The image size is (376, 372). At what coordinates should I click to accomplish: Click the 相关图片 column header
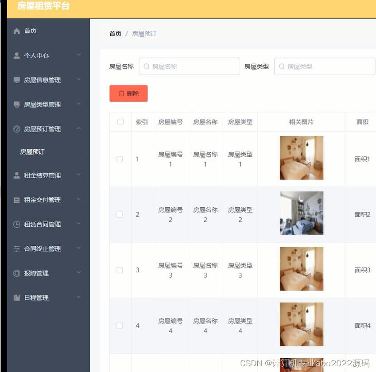tap(302, 122)
